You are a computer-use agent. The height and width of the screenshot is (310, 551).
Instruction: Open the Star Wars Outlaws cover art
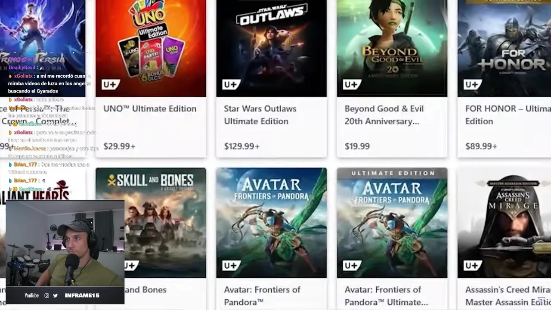point(271,48)
